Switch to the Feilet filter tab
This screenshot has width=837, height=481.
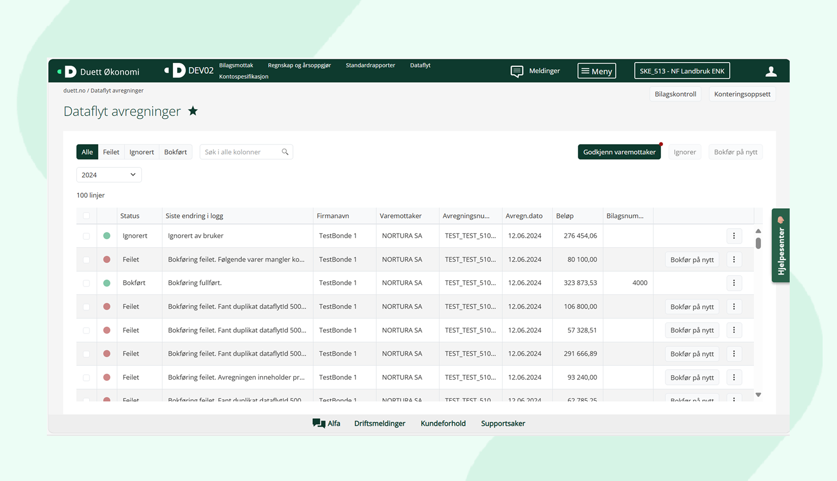pyautogui.click(x=111, y=152)
